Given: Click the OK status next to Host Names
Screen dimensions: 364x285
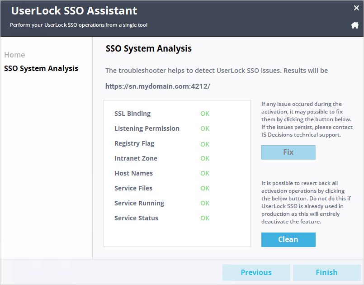Looking at the screenshot, I should coord(205,173).
